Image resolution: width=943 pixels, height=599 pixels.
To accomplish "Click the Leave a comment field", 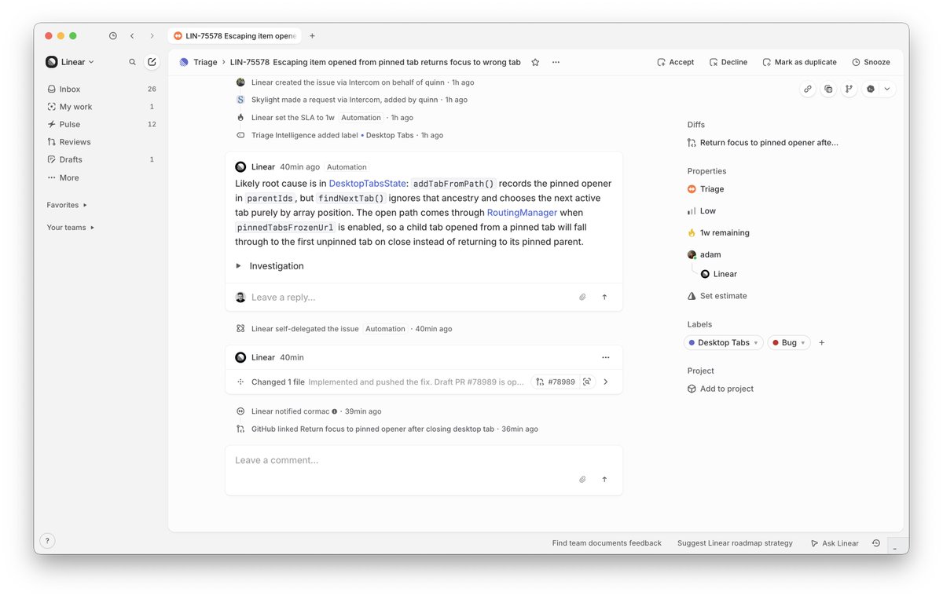I will tap(424, 460).
